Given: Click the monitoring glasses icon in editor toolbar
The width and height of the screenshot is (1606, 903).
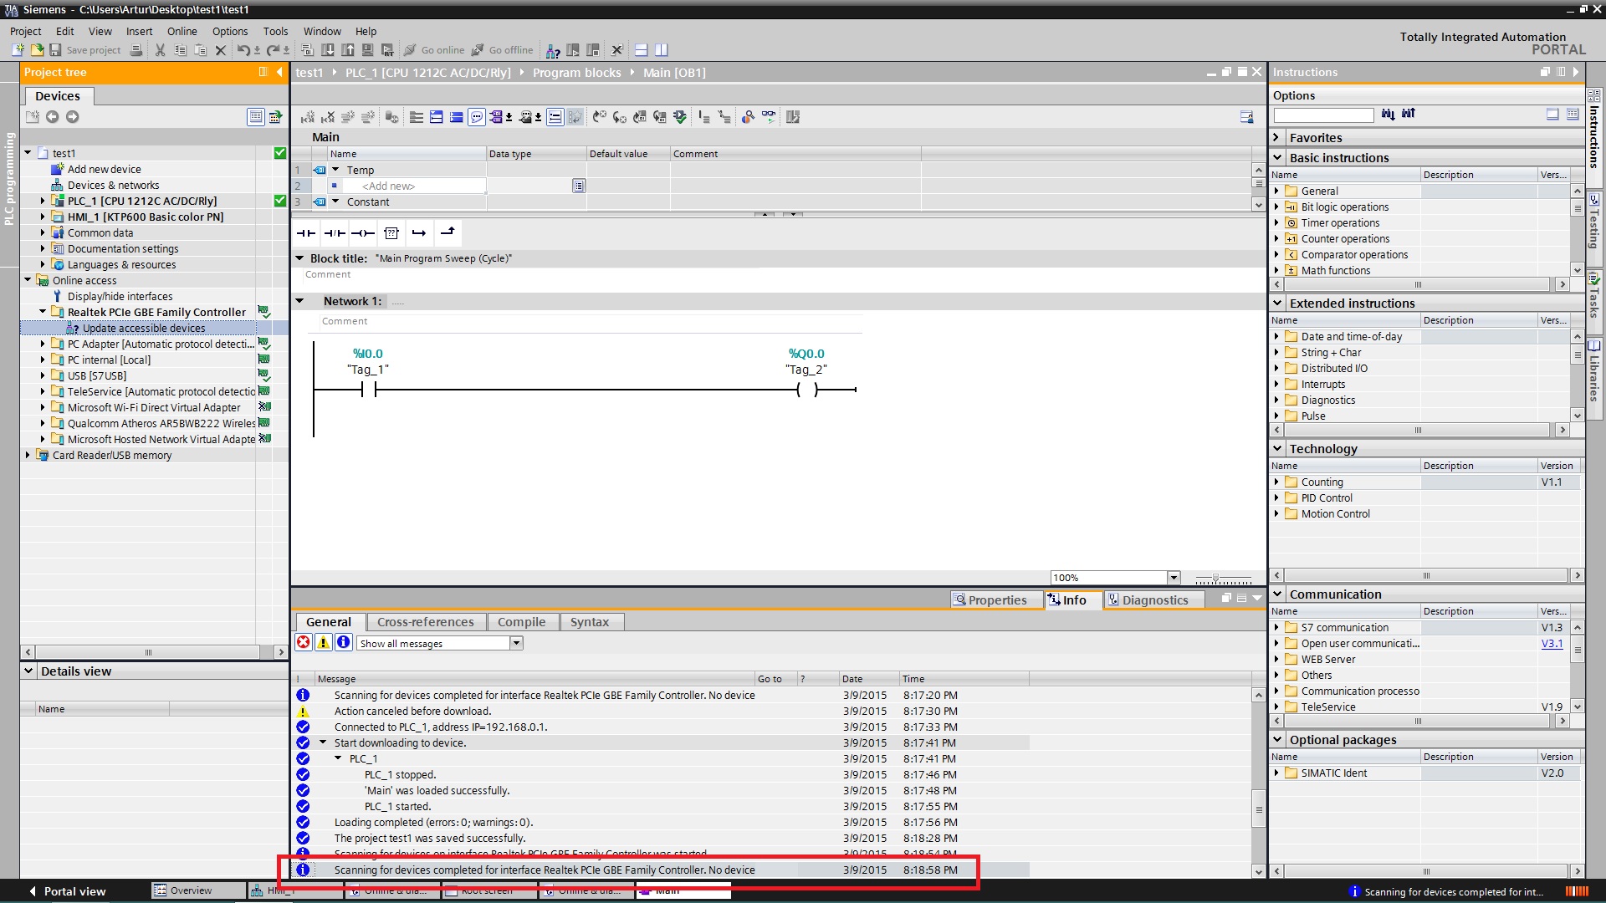Looking at the screenshot, I should (769, 117).
